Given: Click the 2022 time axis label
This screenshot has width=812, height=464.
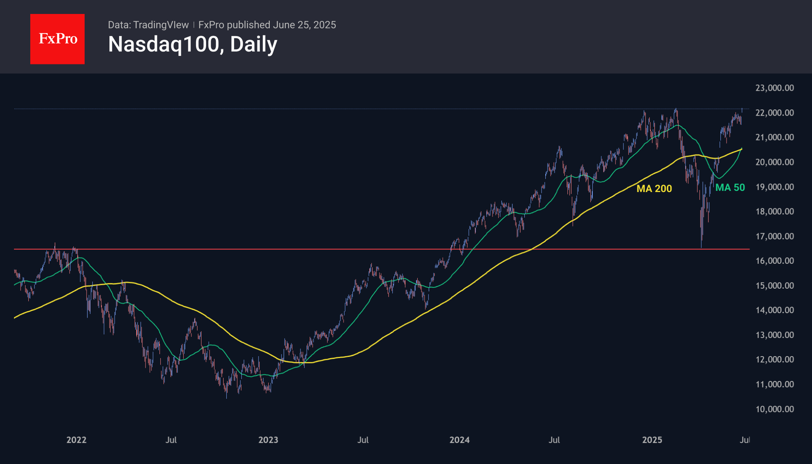Looking at the screenshot, I should (76, 440).
